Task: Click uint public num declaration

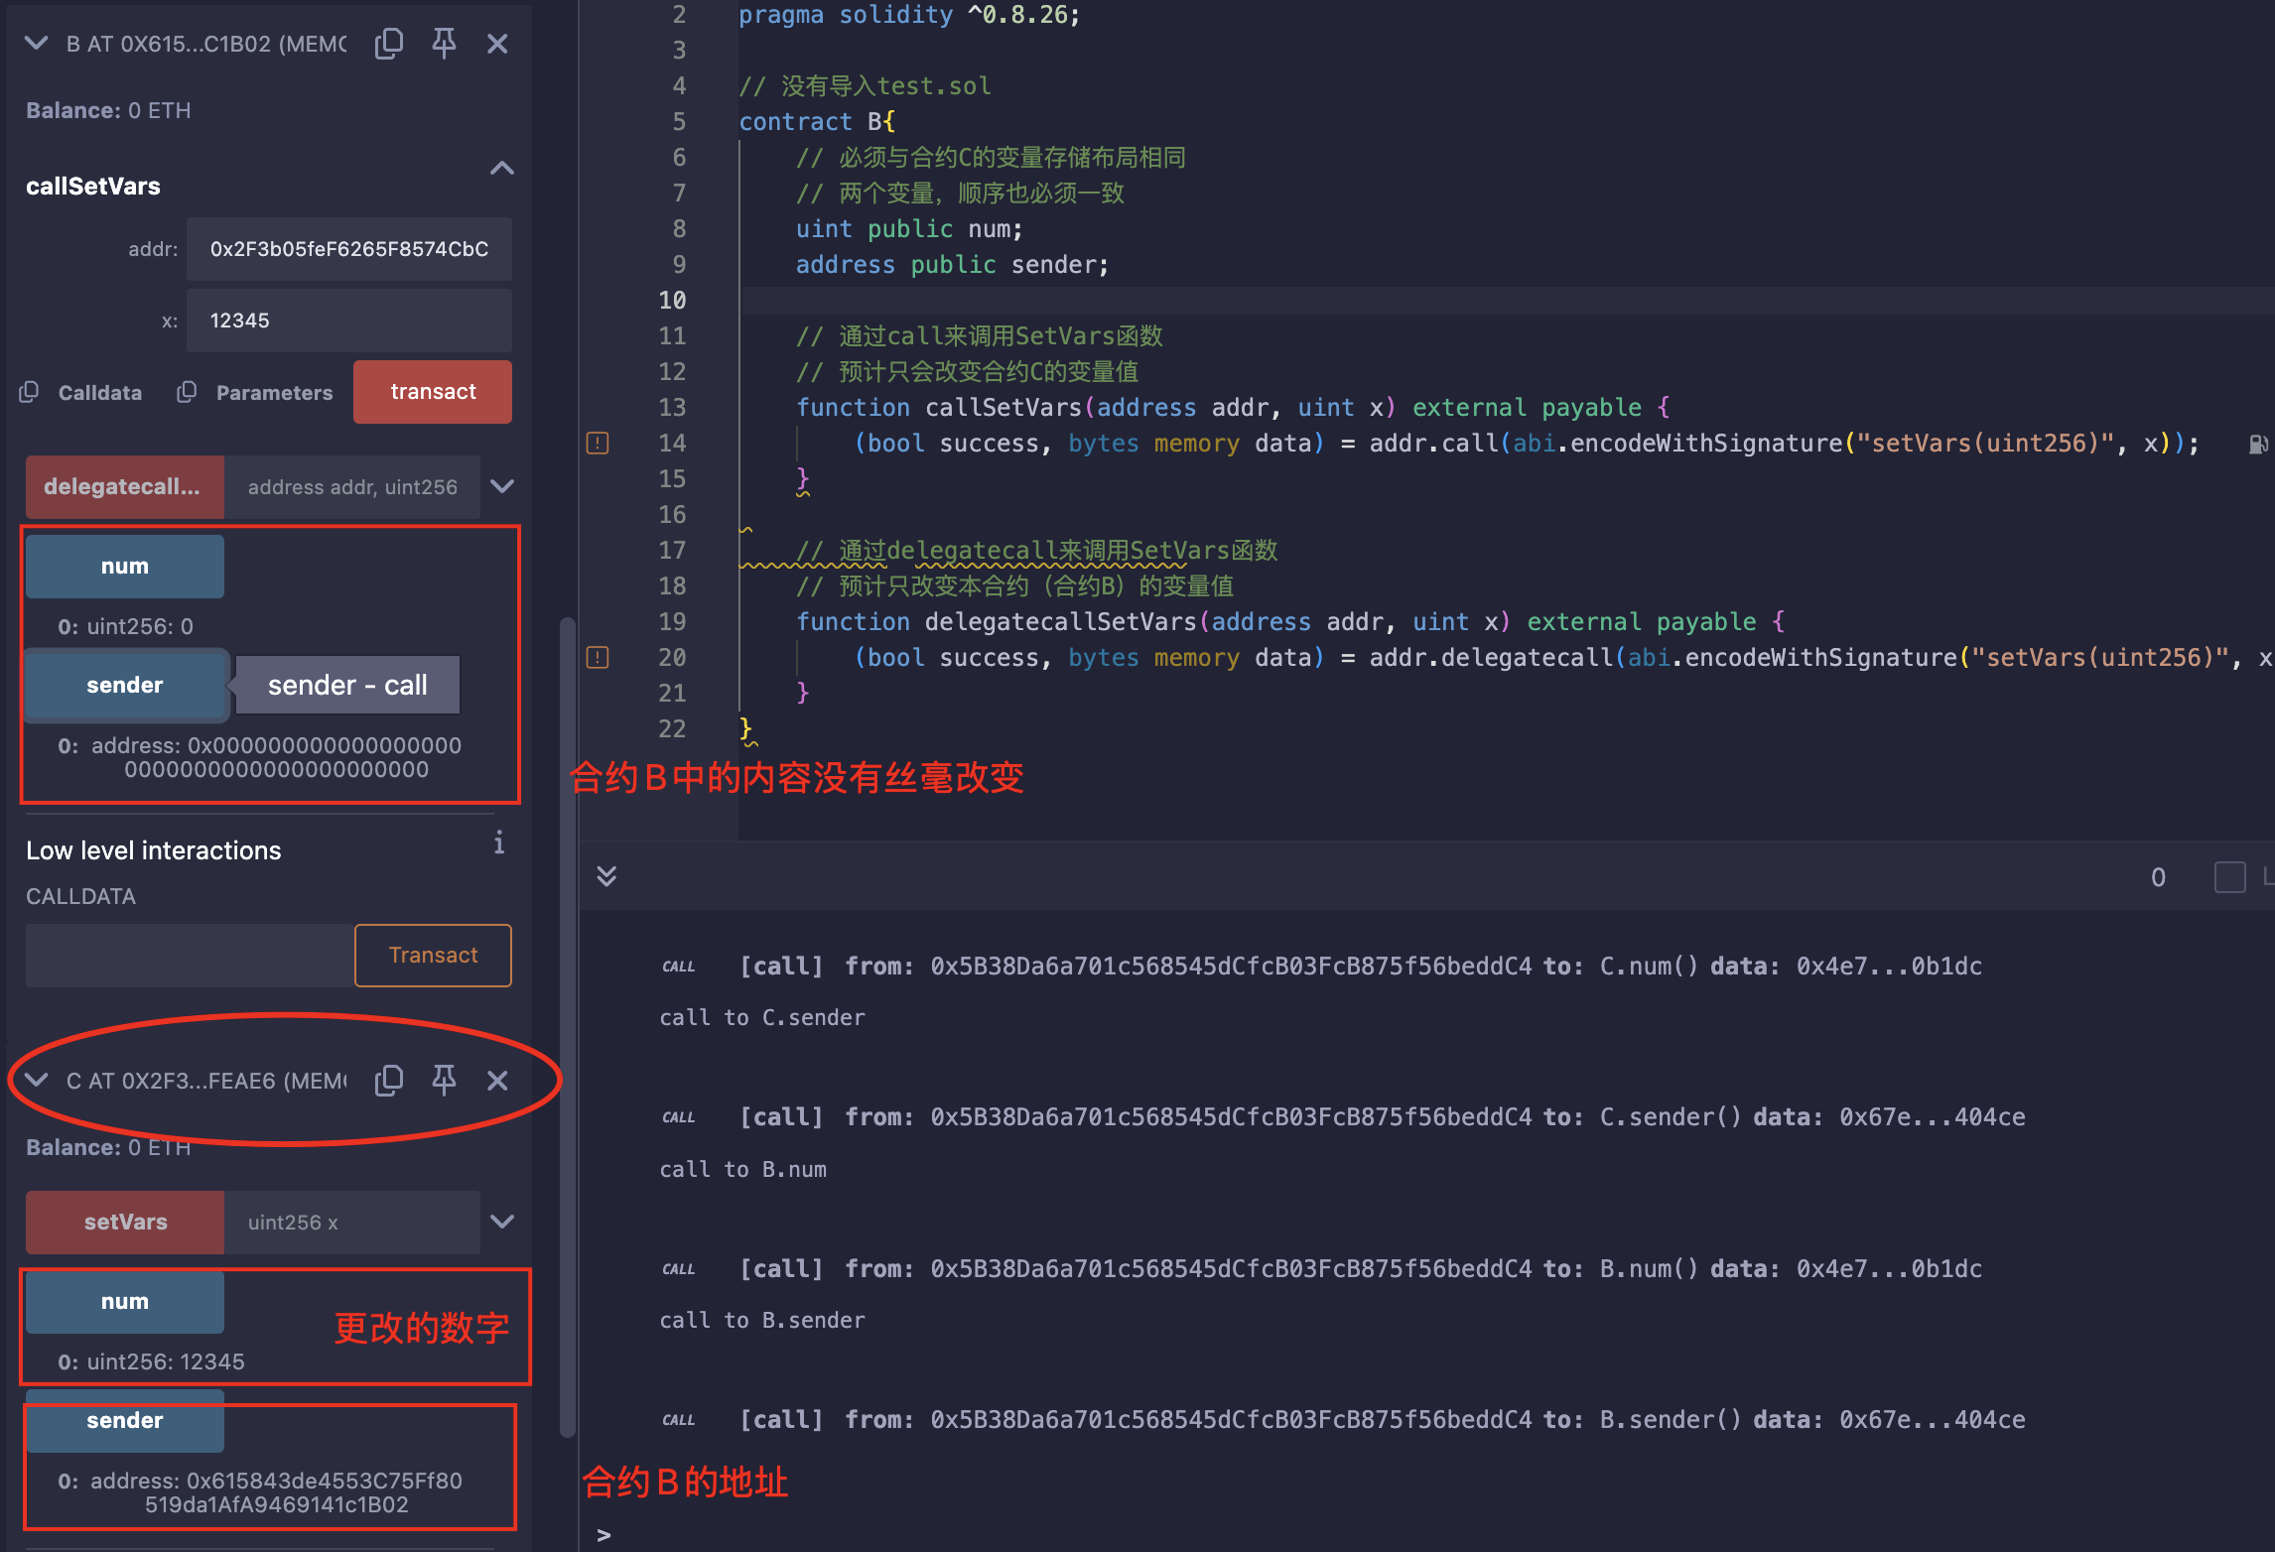Action: tap(909, 229)
